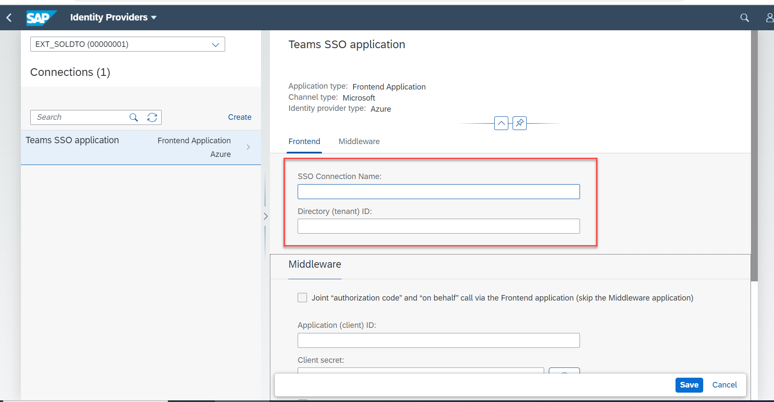Viewport: 774px width, 402px height.
Task: Refresh the connections list
Action: pyautogui.click(x=152, y=117)
